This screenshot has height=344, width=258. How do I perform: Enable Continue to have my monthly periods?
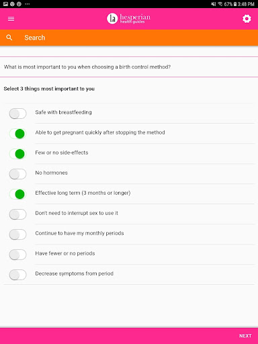pos(17,234)
